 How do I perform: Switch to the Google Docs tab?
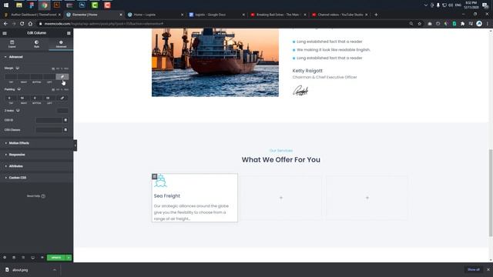point(216,15)
